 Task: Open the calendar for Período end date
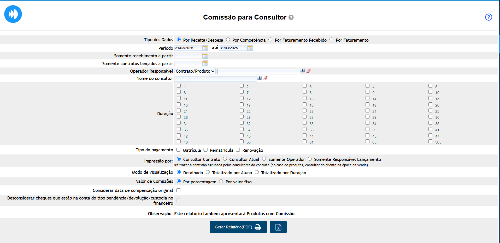250,48
